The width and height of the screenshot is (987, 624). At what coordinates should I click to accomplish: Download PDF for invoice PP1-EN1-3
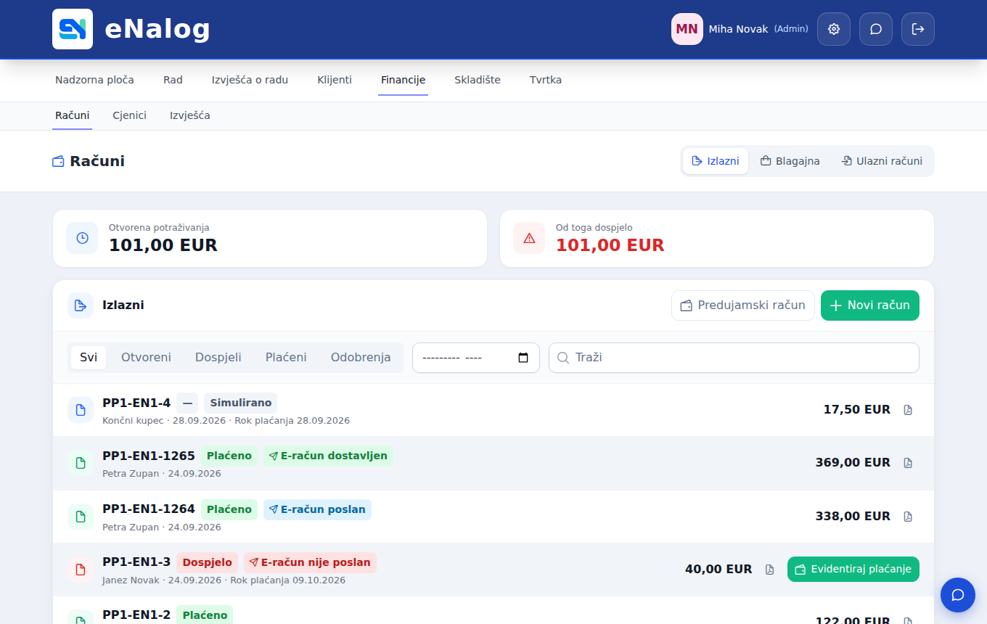770,570
